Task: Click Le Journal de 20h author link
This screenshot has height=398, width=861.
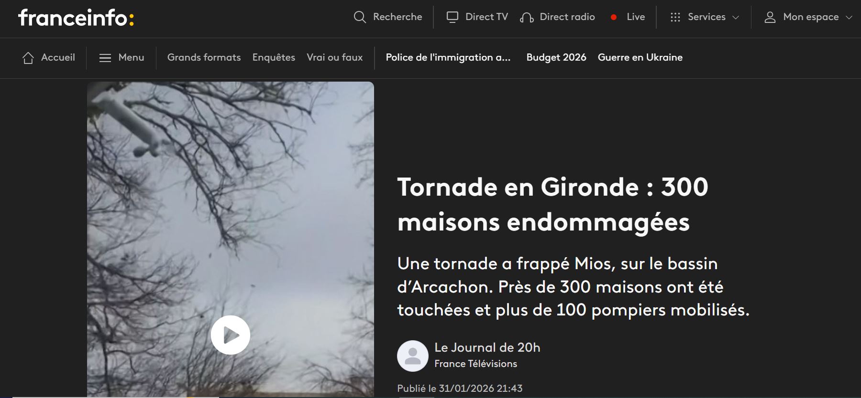Action: point(487,347)
